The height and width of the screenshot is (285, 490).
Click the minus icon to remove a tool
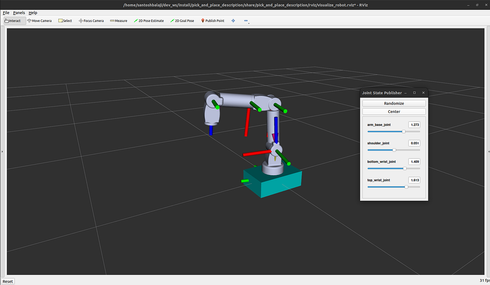[x=245, y=20]
